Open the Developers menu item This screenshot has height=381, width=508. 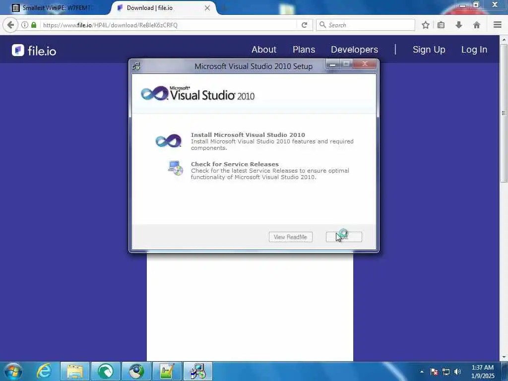pos(354,50)
